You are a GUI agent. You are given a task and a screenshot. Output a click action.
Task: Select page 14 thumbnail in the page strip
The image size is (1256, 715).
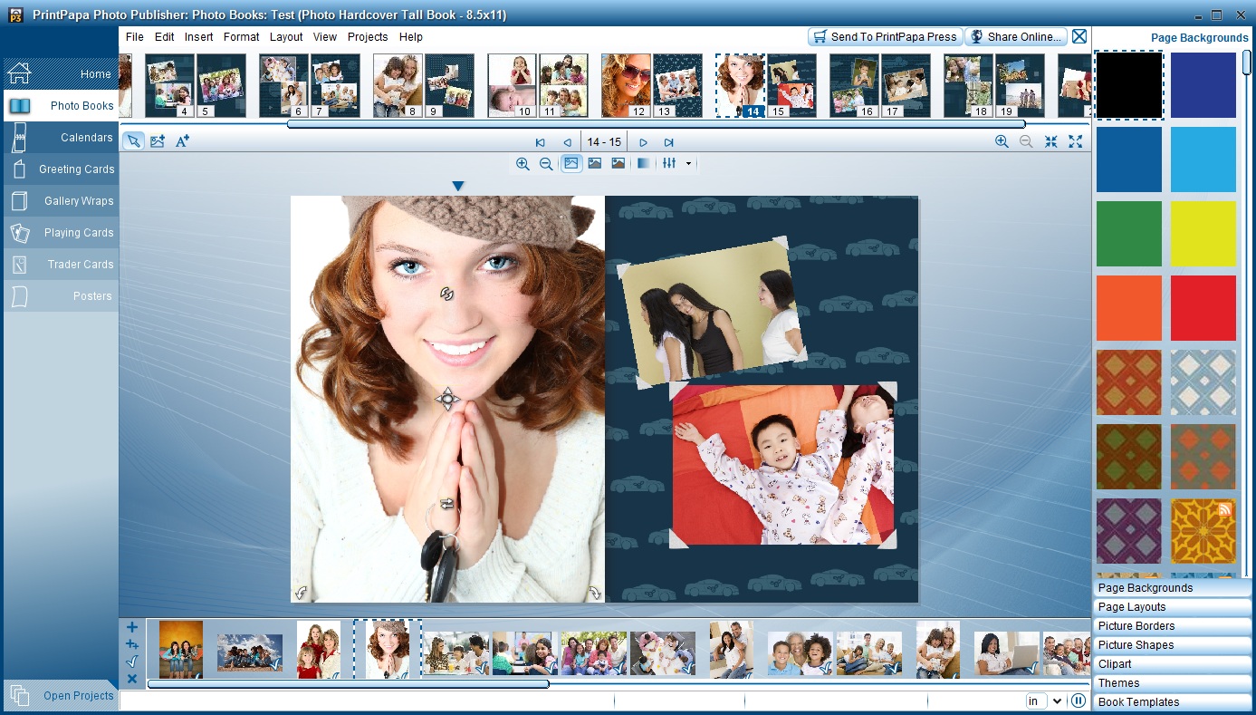(x=741, y=85)
